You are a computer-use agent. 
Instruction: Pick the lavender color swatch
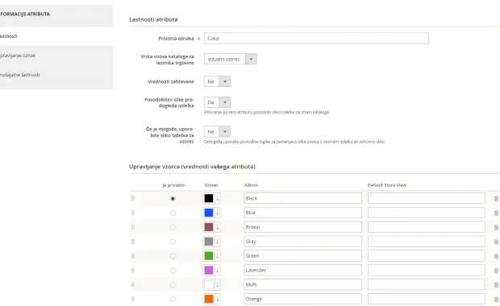209,270
